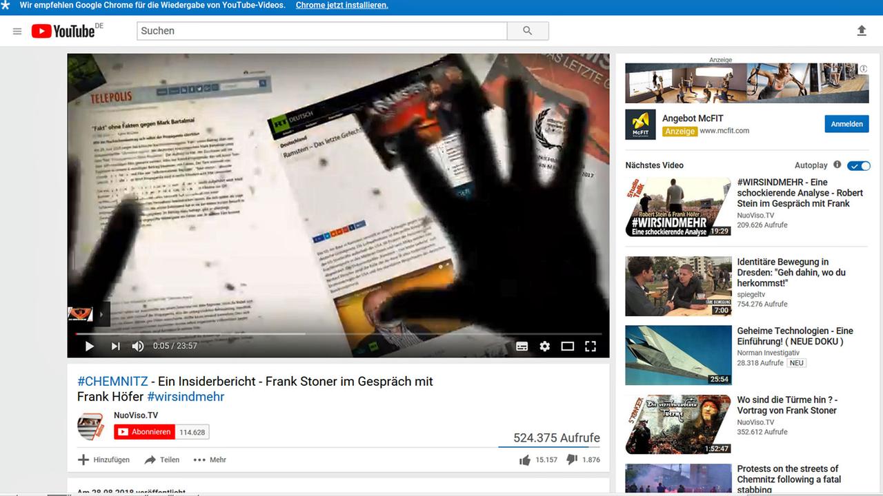Open Norman Investigativ channel link
The height and width of the screenshot is (496, 883).
pos(768,353)
